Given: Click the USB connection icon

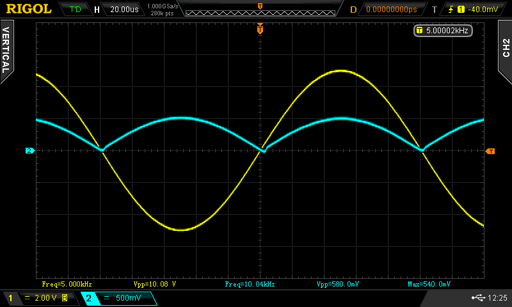Looking at the screenshot, I should [477, 298].
